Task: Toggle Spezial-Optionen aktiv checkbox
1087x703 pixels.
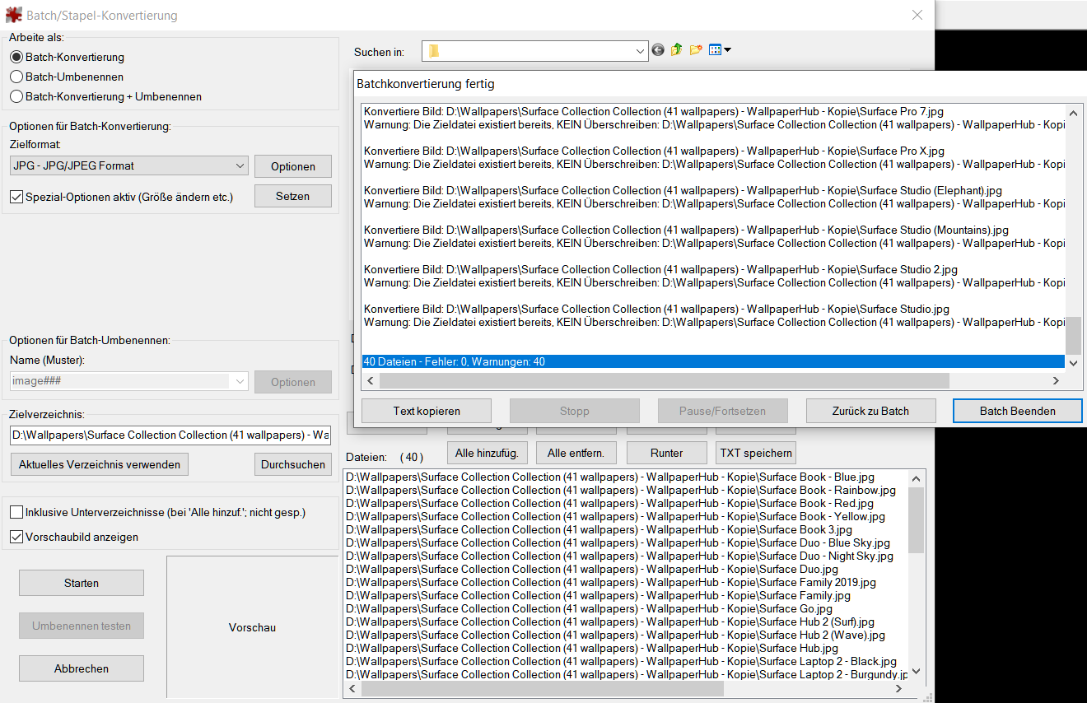Action: (16, 197)
